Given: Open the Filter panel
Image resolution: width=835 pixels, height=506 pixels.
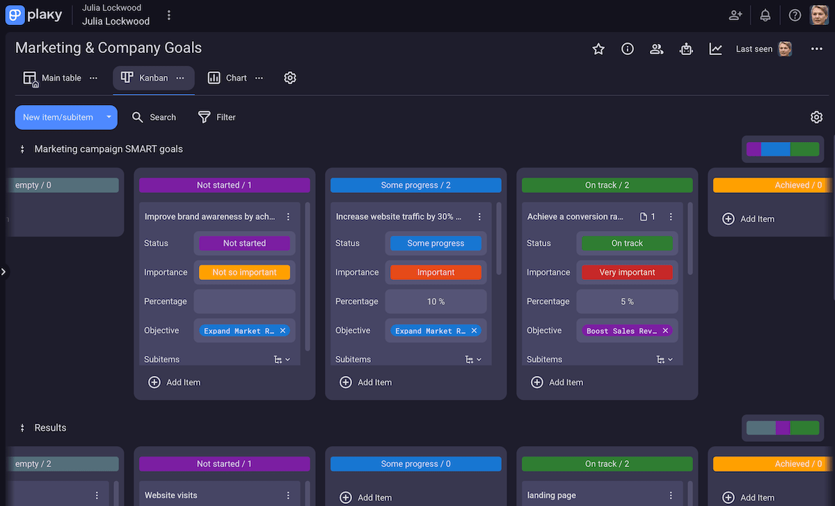Looking at the screenshot, I should 216,117.
